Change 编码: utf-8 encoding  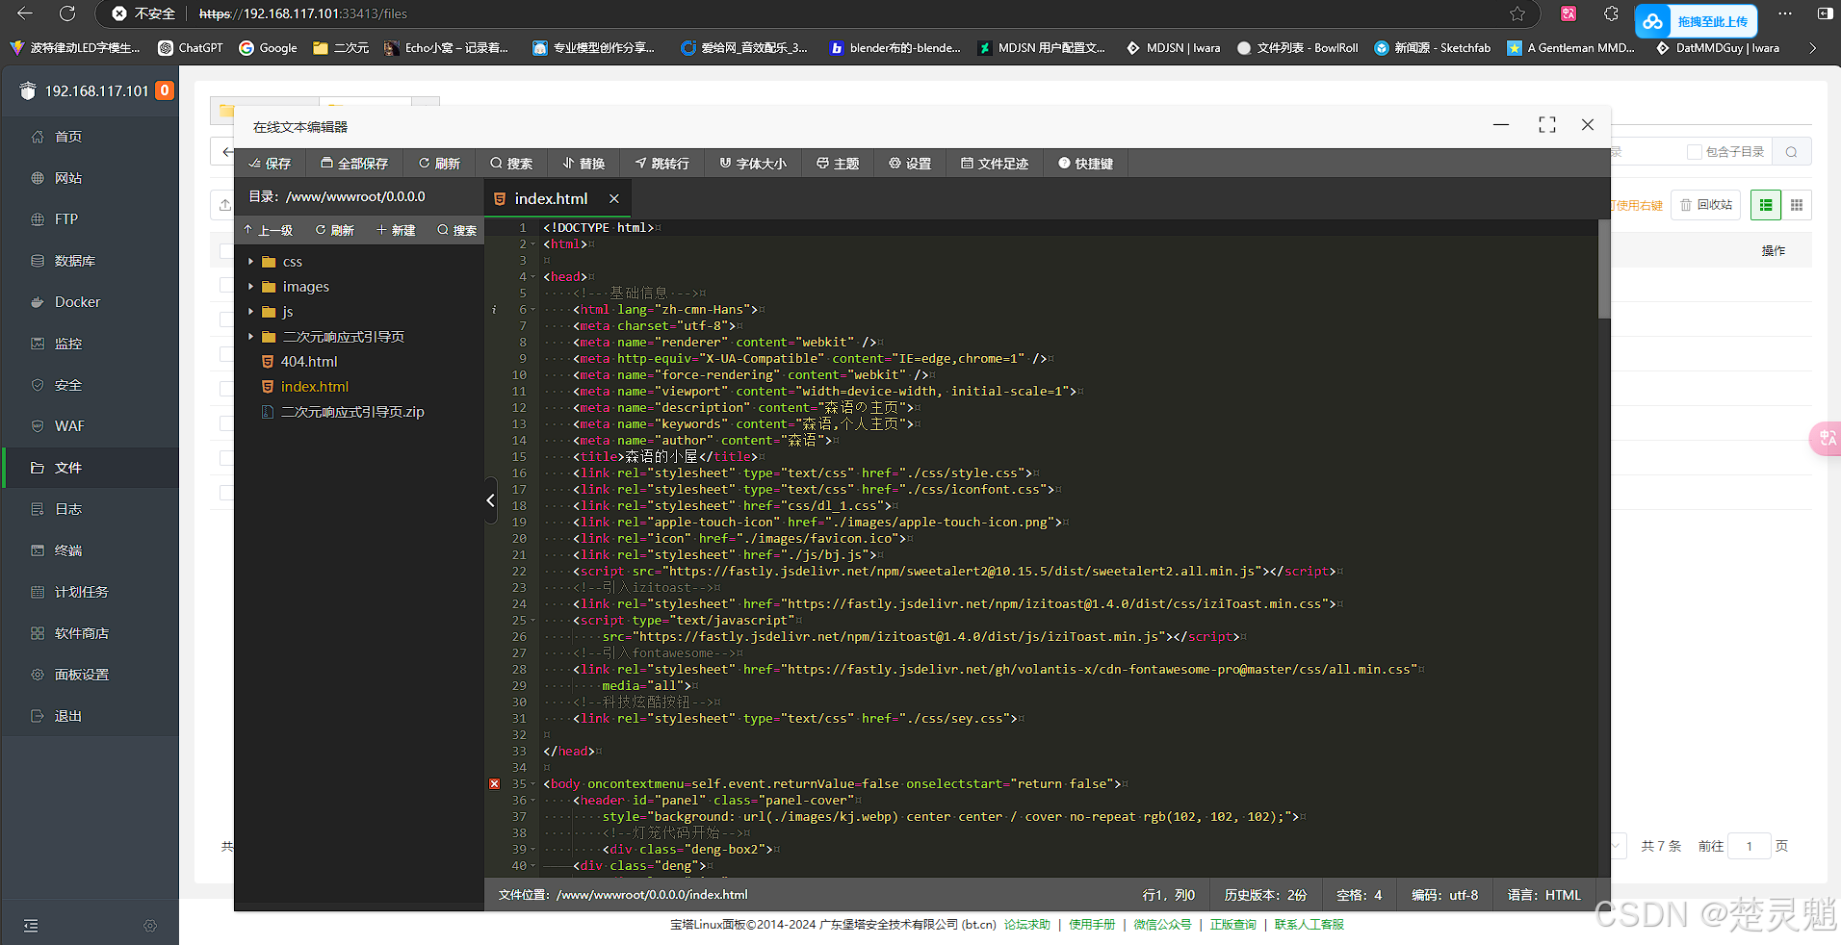click(x=1444, y=895)
